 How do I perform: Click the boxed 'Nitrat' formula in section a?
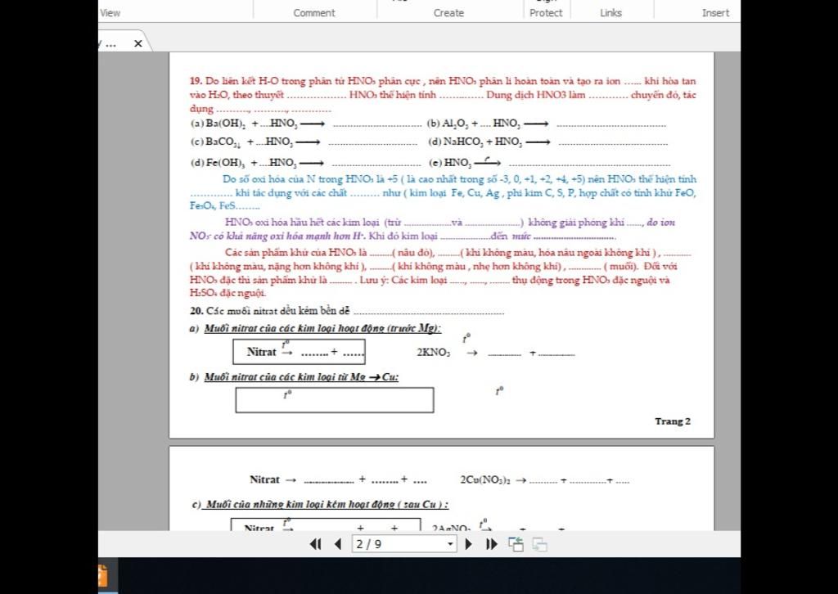click(x=300, y=352)
